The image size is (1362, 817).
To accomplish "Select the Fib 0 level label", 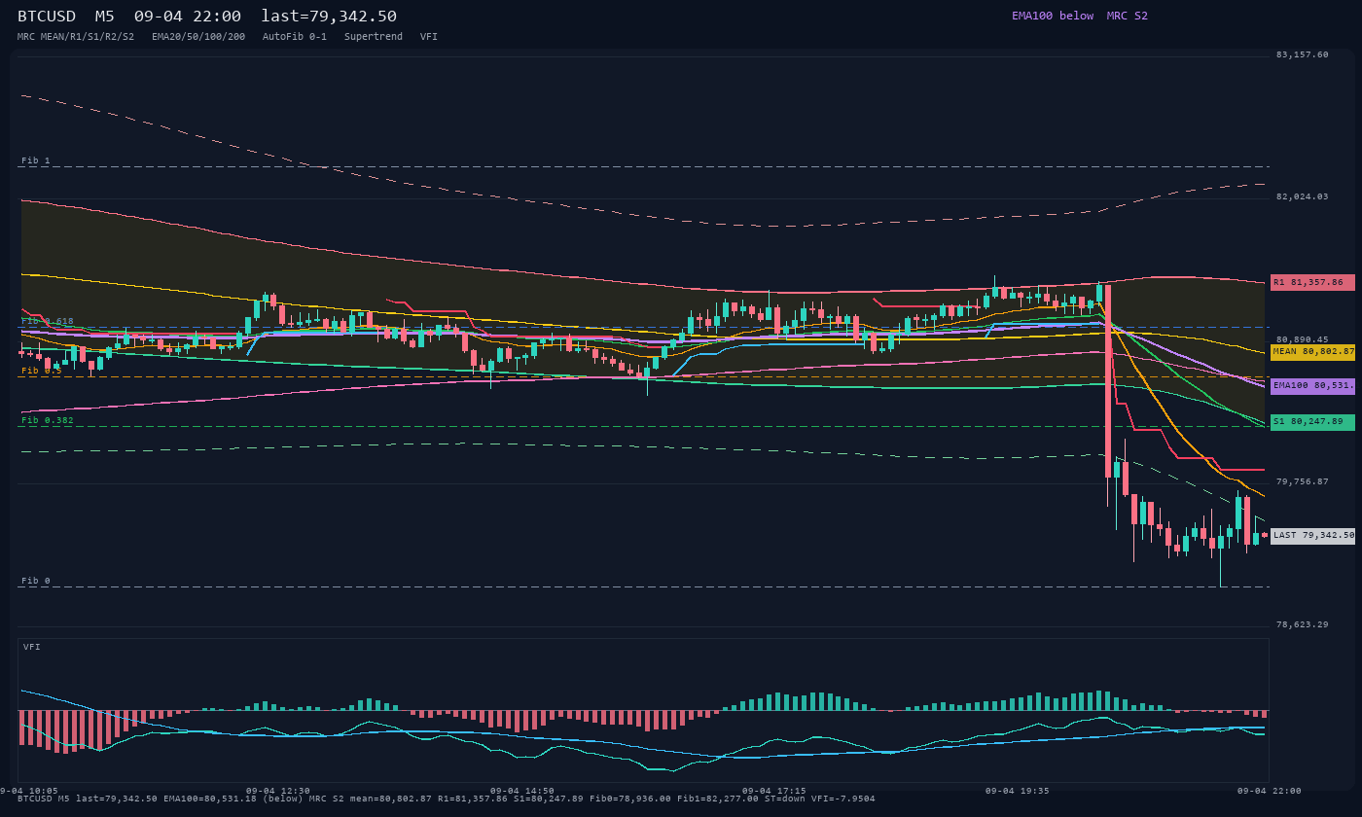I will point(36,581).
